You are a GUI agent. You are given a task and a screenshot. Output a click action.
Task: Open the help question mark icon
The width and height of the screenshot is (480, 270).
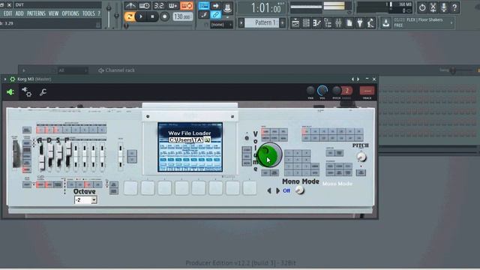[x=454, y=7]
